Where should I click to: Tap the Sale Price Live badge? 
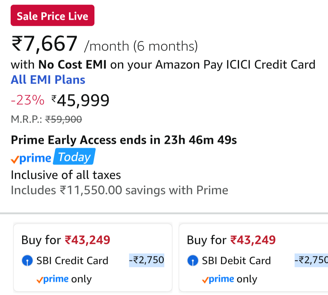[53, 16]
